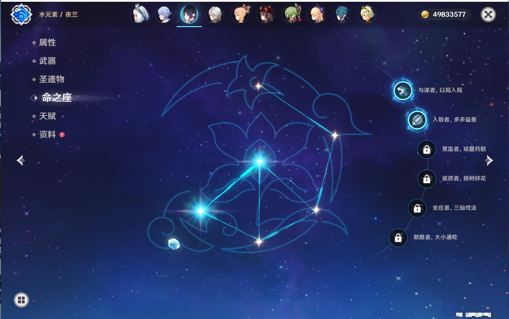Open the 资料 profile menu

(x=47, y=134)
